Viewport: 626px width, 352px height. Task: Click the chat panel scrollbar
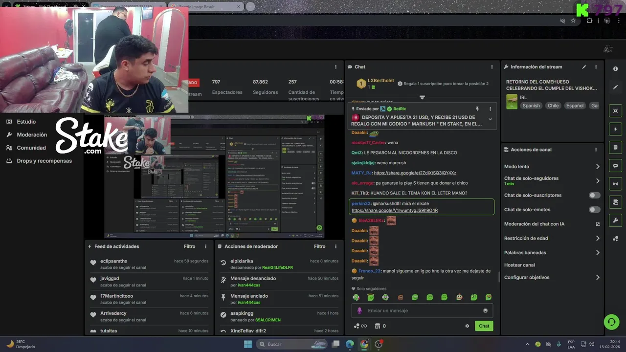[499, 277]
